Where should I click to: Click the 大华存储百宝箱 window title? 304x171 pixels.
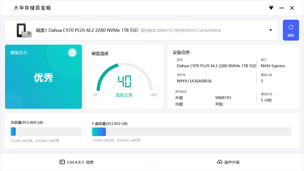coord(32,8)
